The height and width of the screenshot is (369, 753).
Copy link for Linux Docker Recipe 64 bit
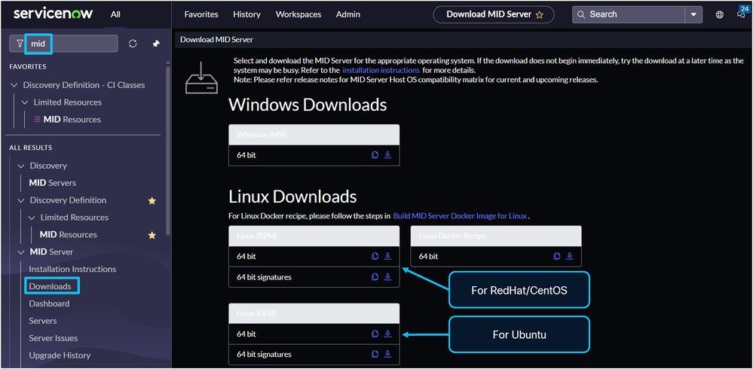(557, 256)
